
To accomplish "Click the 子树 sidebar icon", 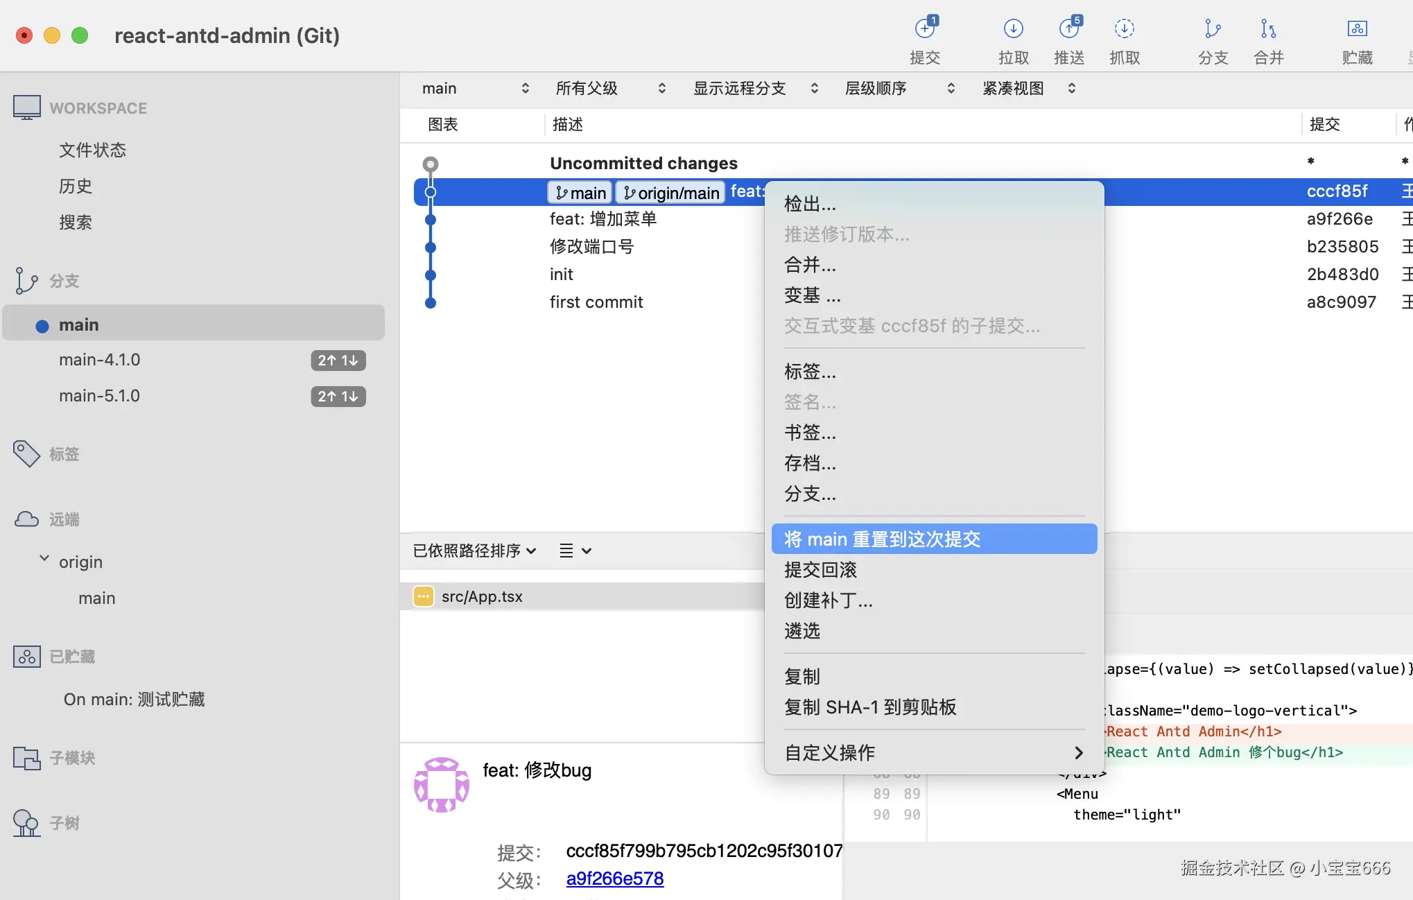I will (26, 823).
